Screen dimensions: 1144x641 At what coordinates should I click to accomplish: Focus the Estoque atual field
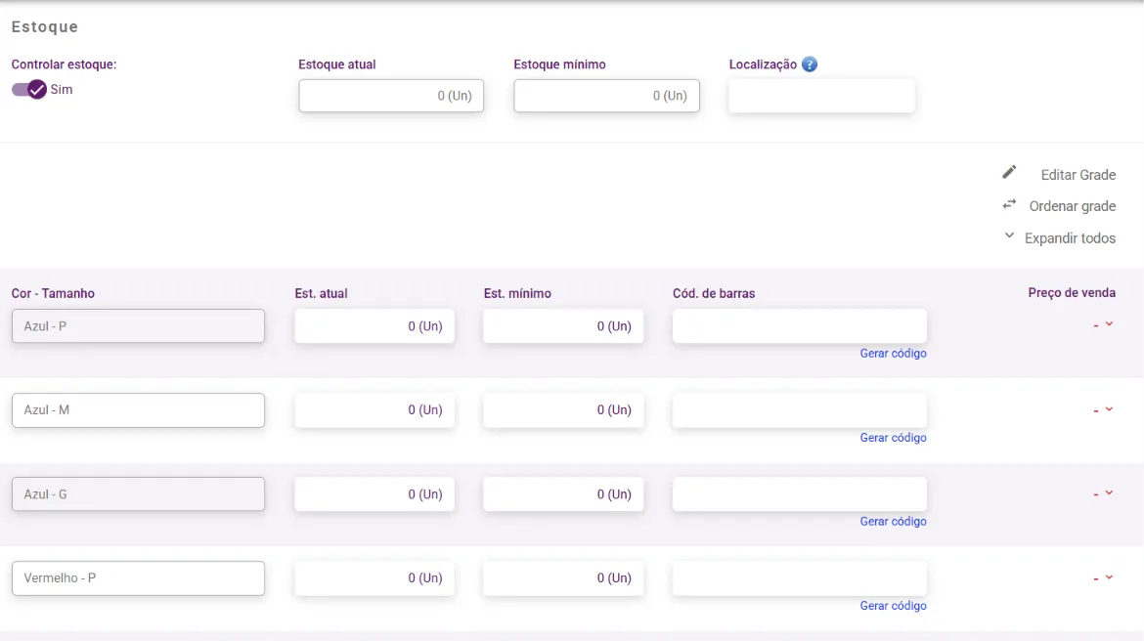pos(391,96)
